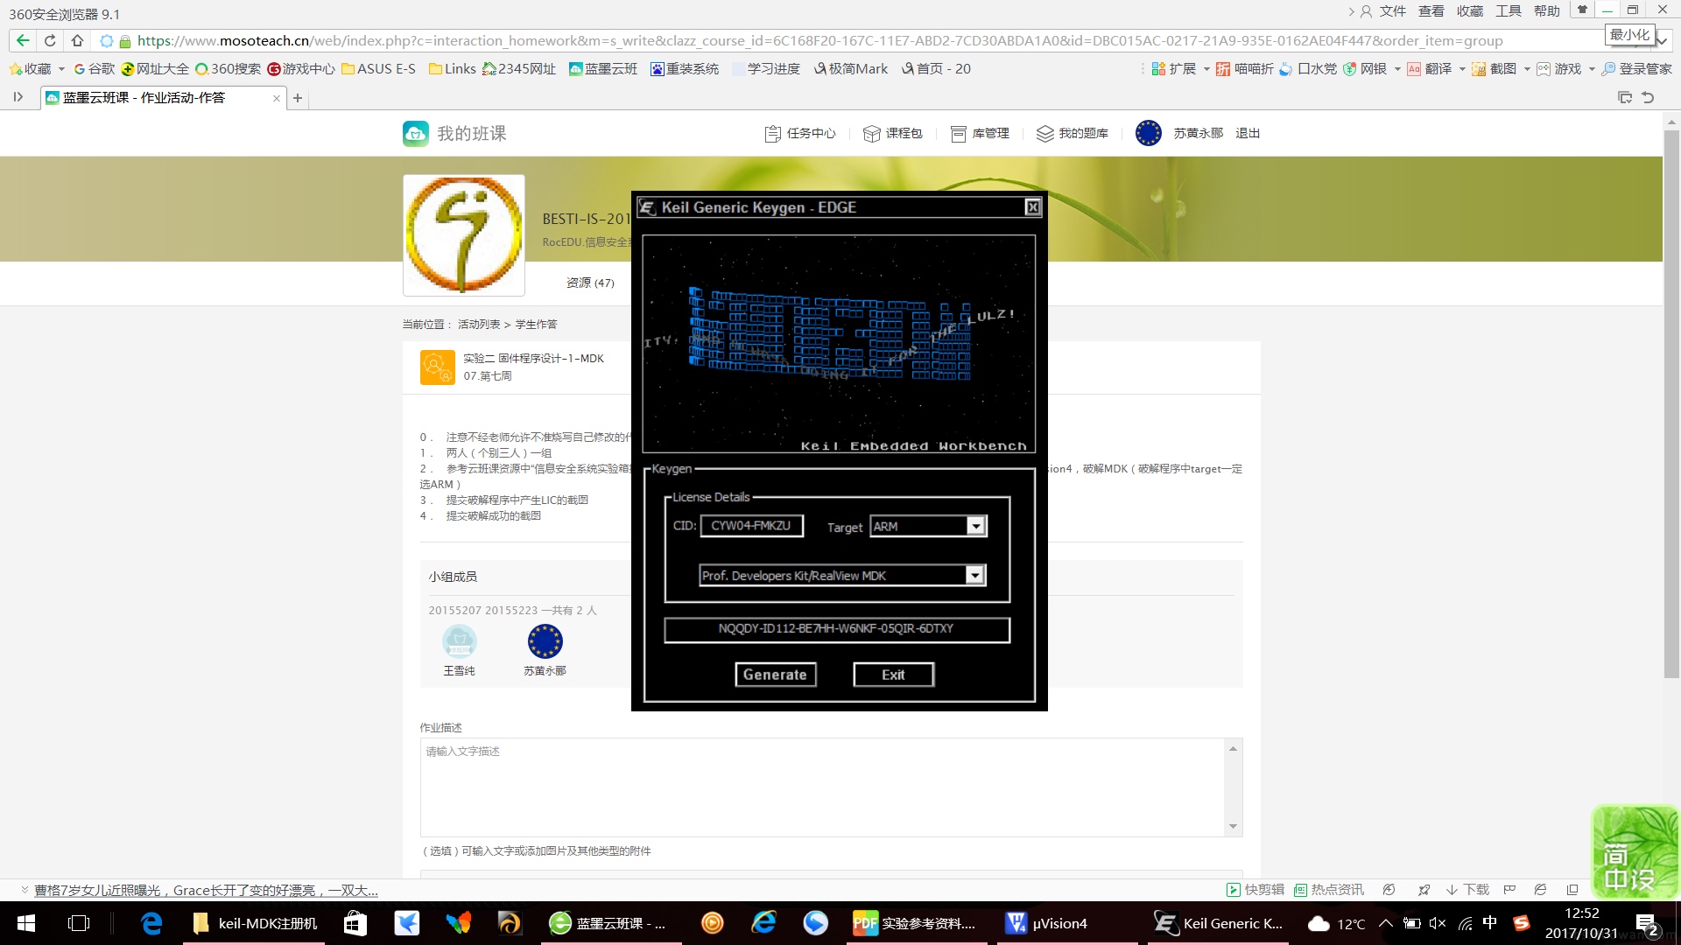The height and width of the screenshot is (945, 1681).
Task: Click the page vertical scrollbar
Action: 1671,402
